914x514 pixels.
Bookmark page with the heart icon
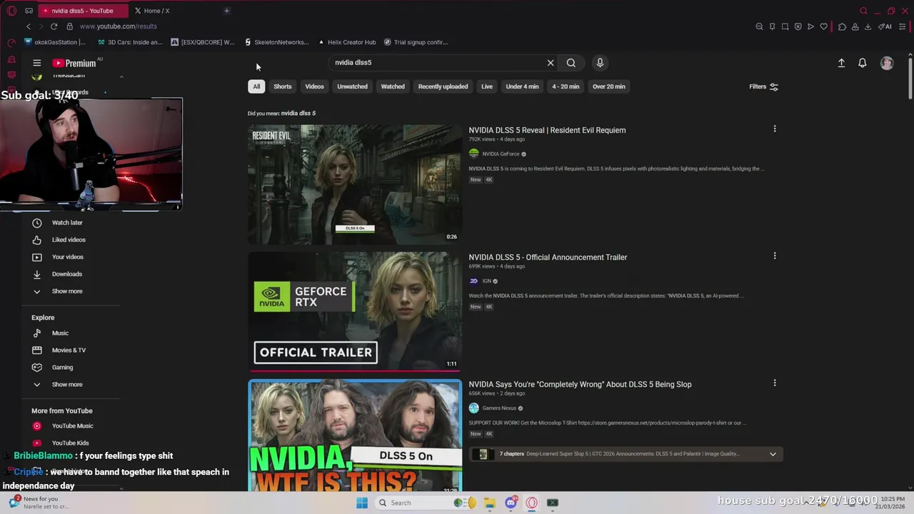click(x=823, y=26)
